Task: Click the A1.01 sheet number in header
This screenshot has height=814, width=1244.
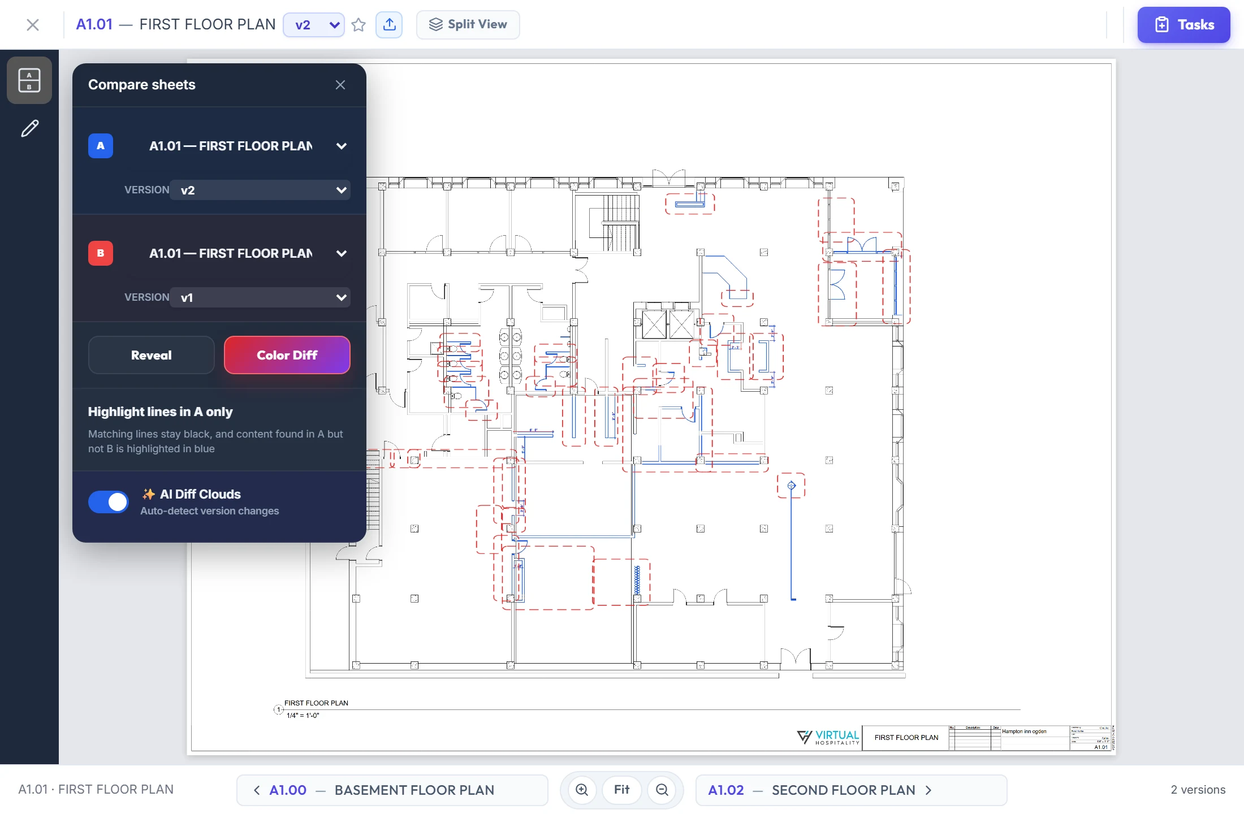Action: pyautogui.click(x=94, y=25)
